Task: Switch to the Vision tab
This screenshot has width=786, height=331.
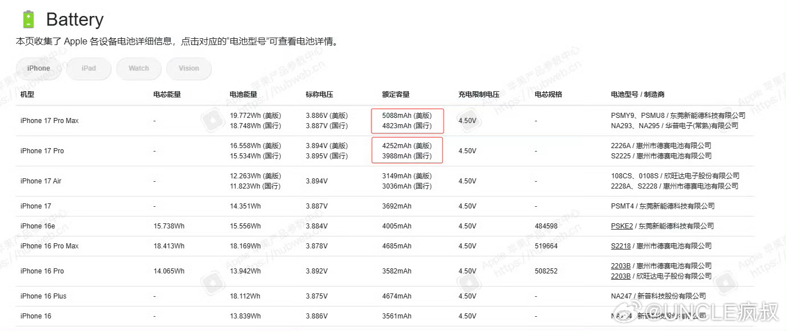Action: [189, 68]
